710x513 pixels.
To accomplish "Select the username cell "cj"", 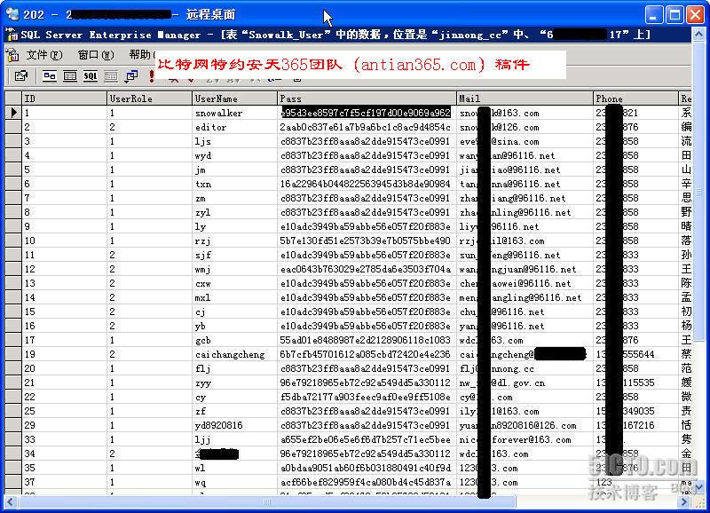I will [234, 312].
